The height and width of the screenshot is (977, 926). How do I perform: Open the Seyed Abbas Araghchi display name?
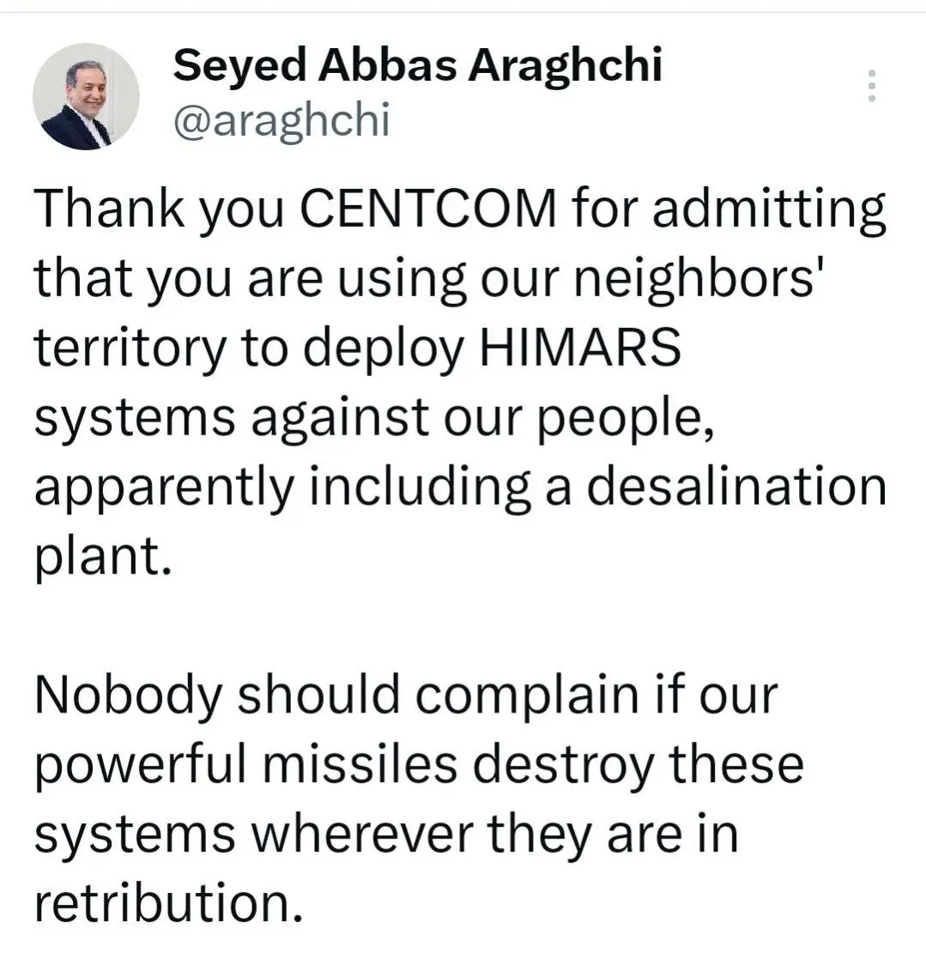417,66
